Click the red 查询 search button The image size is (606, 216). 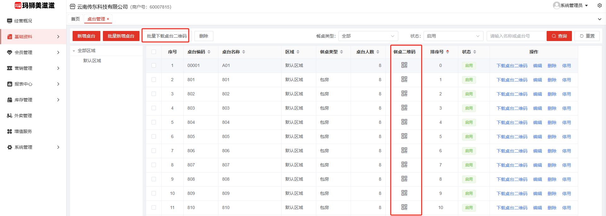click(559, 36)
